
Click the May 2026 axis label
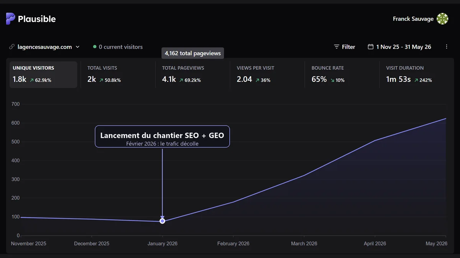click(x=436, y=243)
